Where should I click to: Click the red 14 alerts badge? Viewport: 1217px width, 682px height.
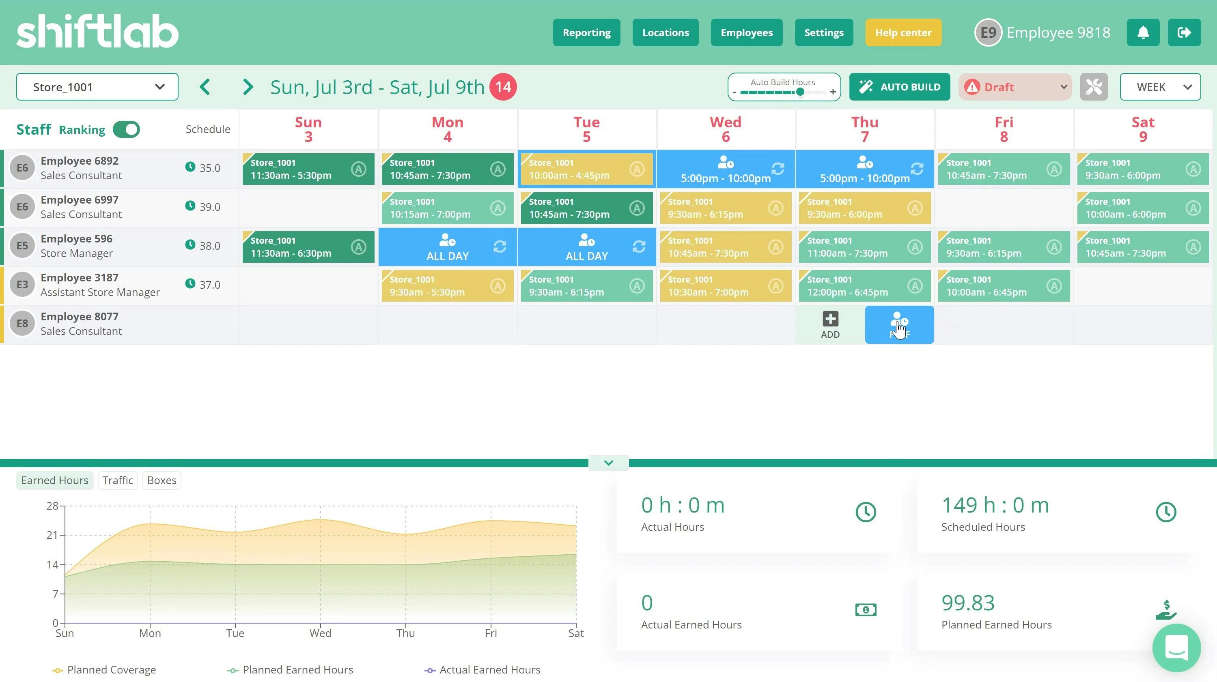click(503, 87)
